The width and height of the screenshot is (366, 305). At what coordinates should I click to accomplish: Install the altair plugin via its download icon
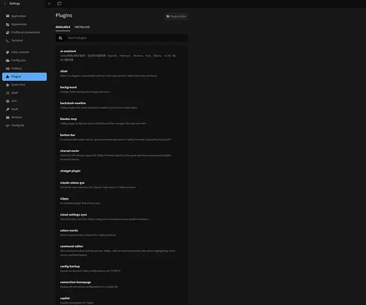(x=181, y=74)
